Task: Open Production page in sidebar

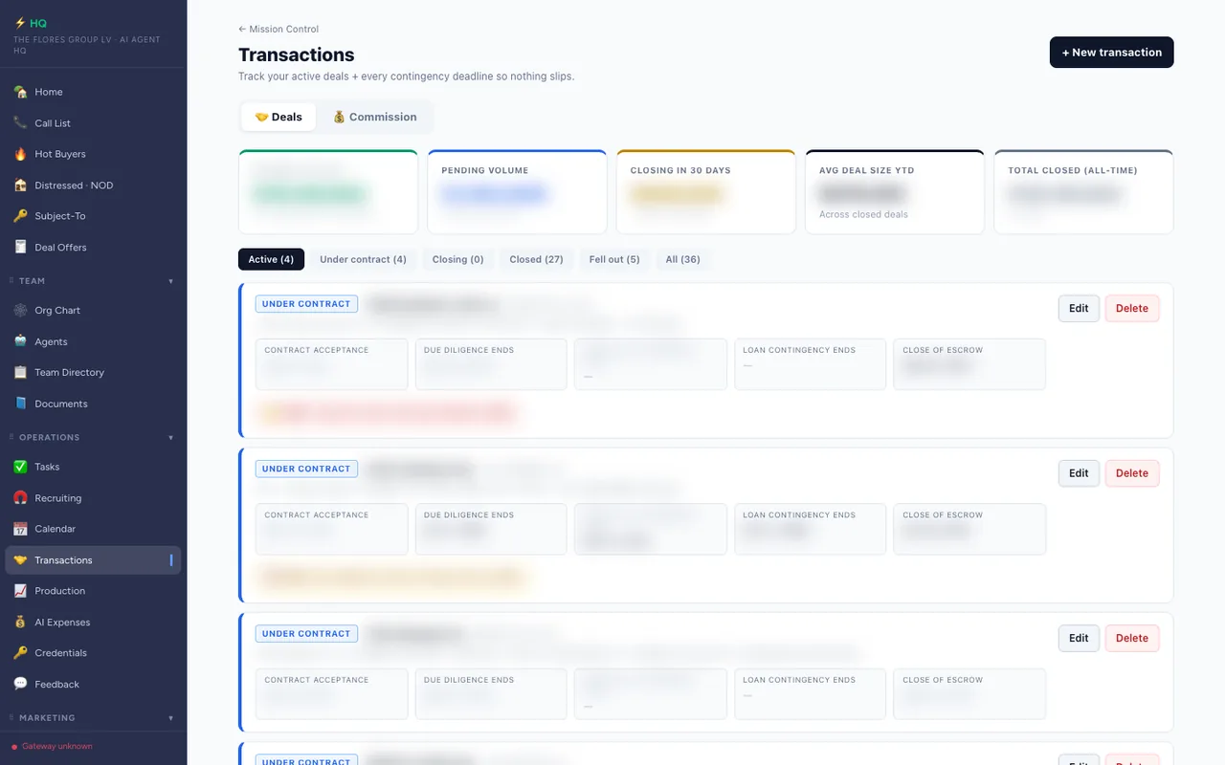Action: coord(93,591)
